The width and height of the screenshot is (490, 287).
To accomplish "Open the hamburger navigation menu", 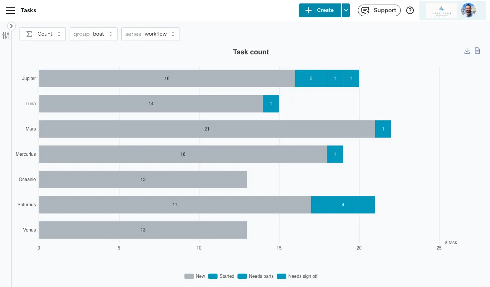I will (10, 10).
